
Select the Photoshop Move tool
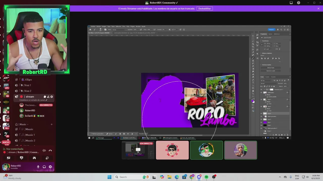253,36
